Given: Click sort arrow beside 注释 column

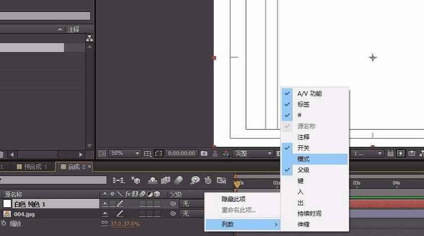Looking at the screenshot, I should coord(60,29).
